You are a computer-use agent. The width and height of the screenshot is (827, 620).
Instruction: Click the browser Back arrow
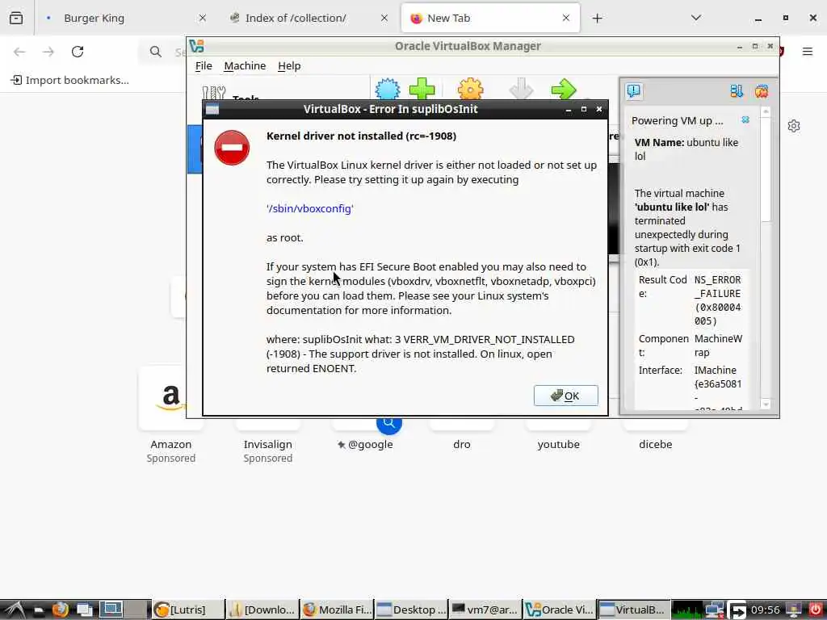19,52
